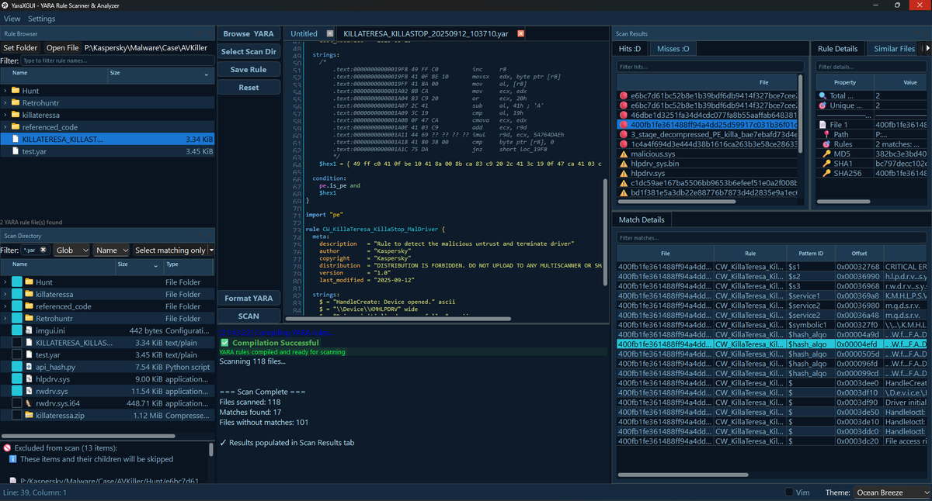Uncheck the hlpdrv.sys scan checkbox
The image size is (932, 501).
tap(16, 379)
